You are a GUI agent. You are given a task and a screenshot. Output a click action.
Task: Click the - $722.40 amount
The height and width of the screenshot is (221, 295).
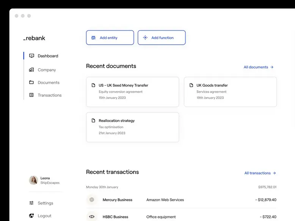[x=268, y=217]
